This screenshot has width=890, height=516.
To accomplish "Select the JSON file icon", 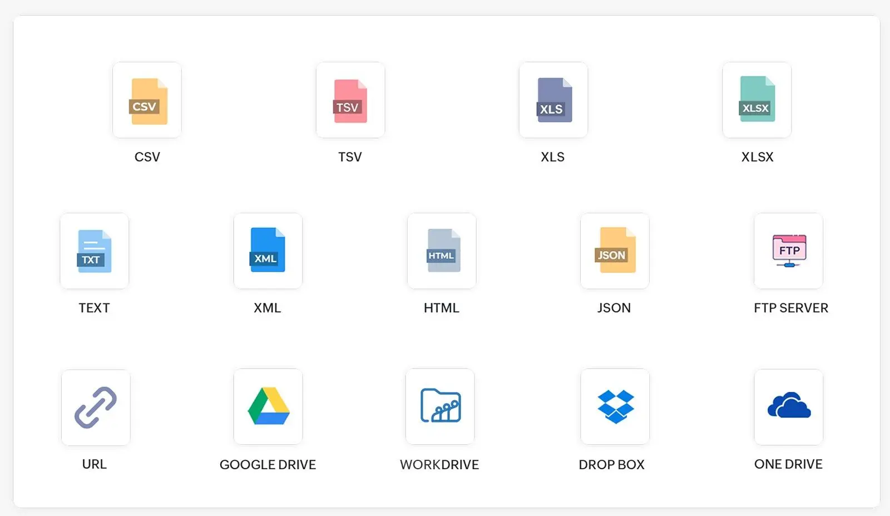I will (615, 251).
